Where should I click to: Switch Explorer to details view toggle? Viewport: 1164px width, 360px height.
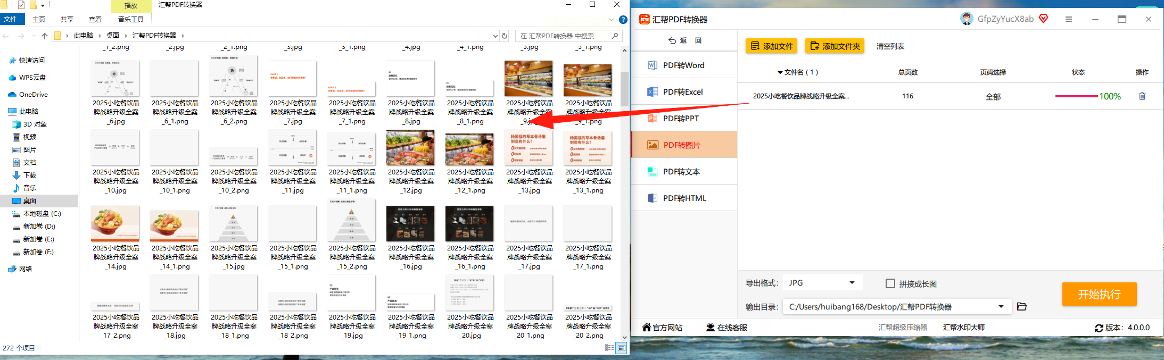[x=609, y=348]
